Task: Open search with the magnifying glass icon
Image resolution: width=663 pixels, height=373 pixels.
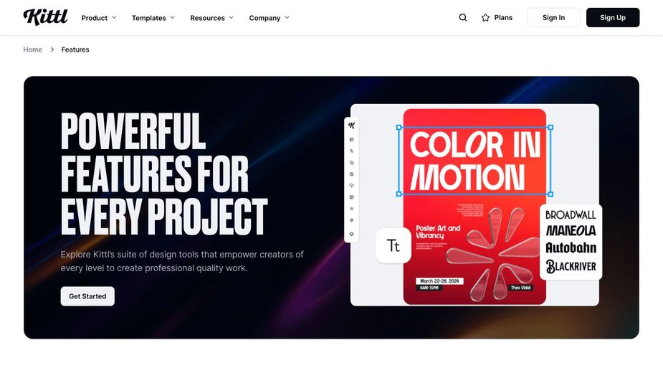Action: coord(463,18)
